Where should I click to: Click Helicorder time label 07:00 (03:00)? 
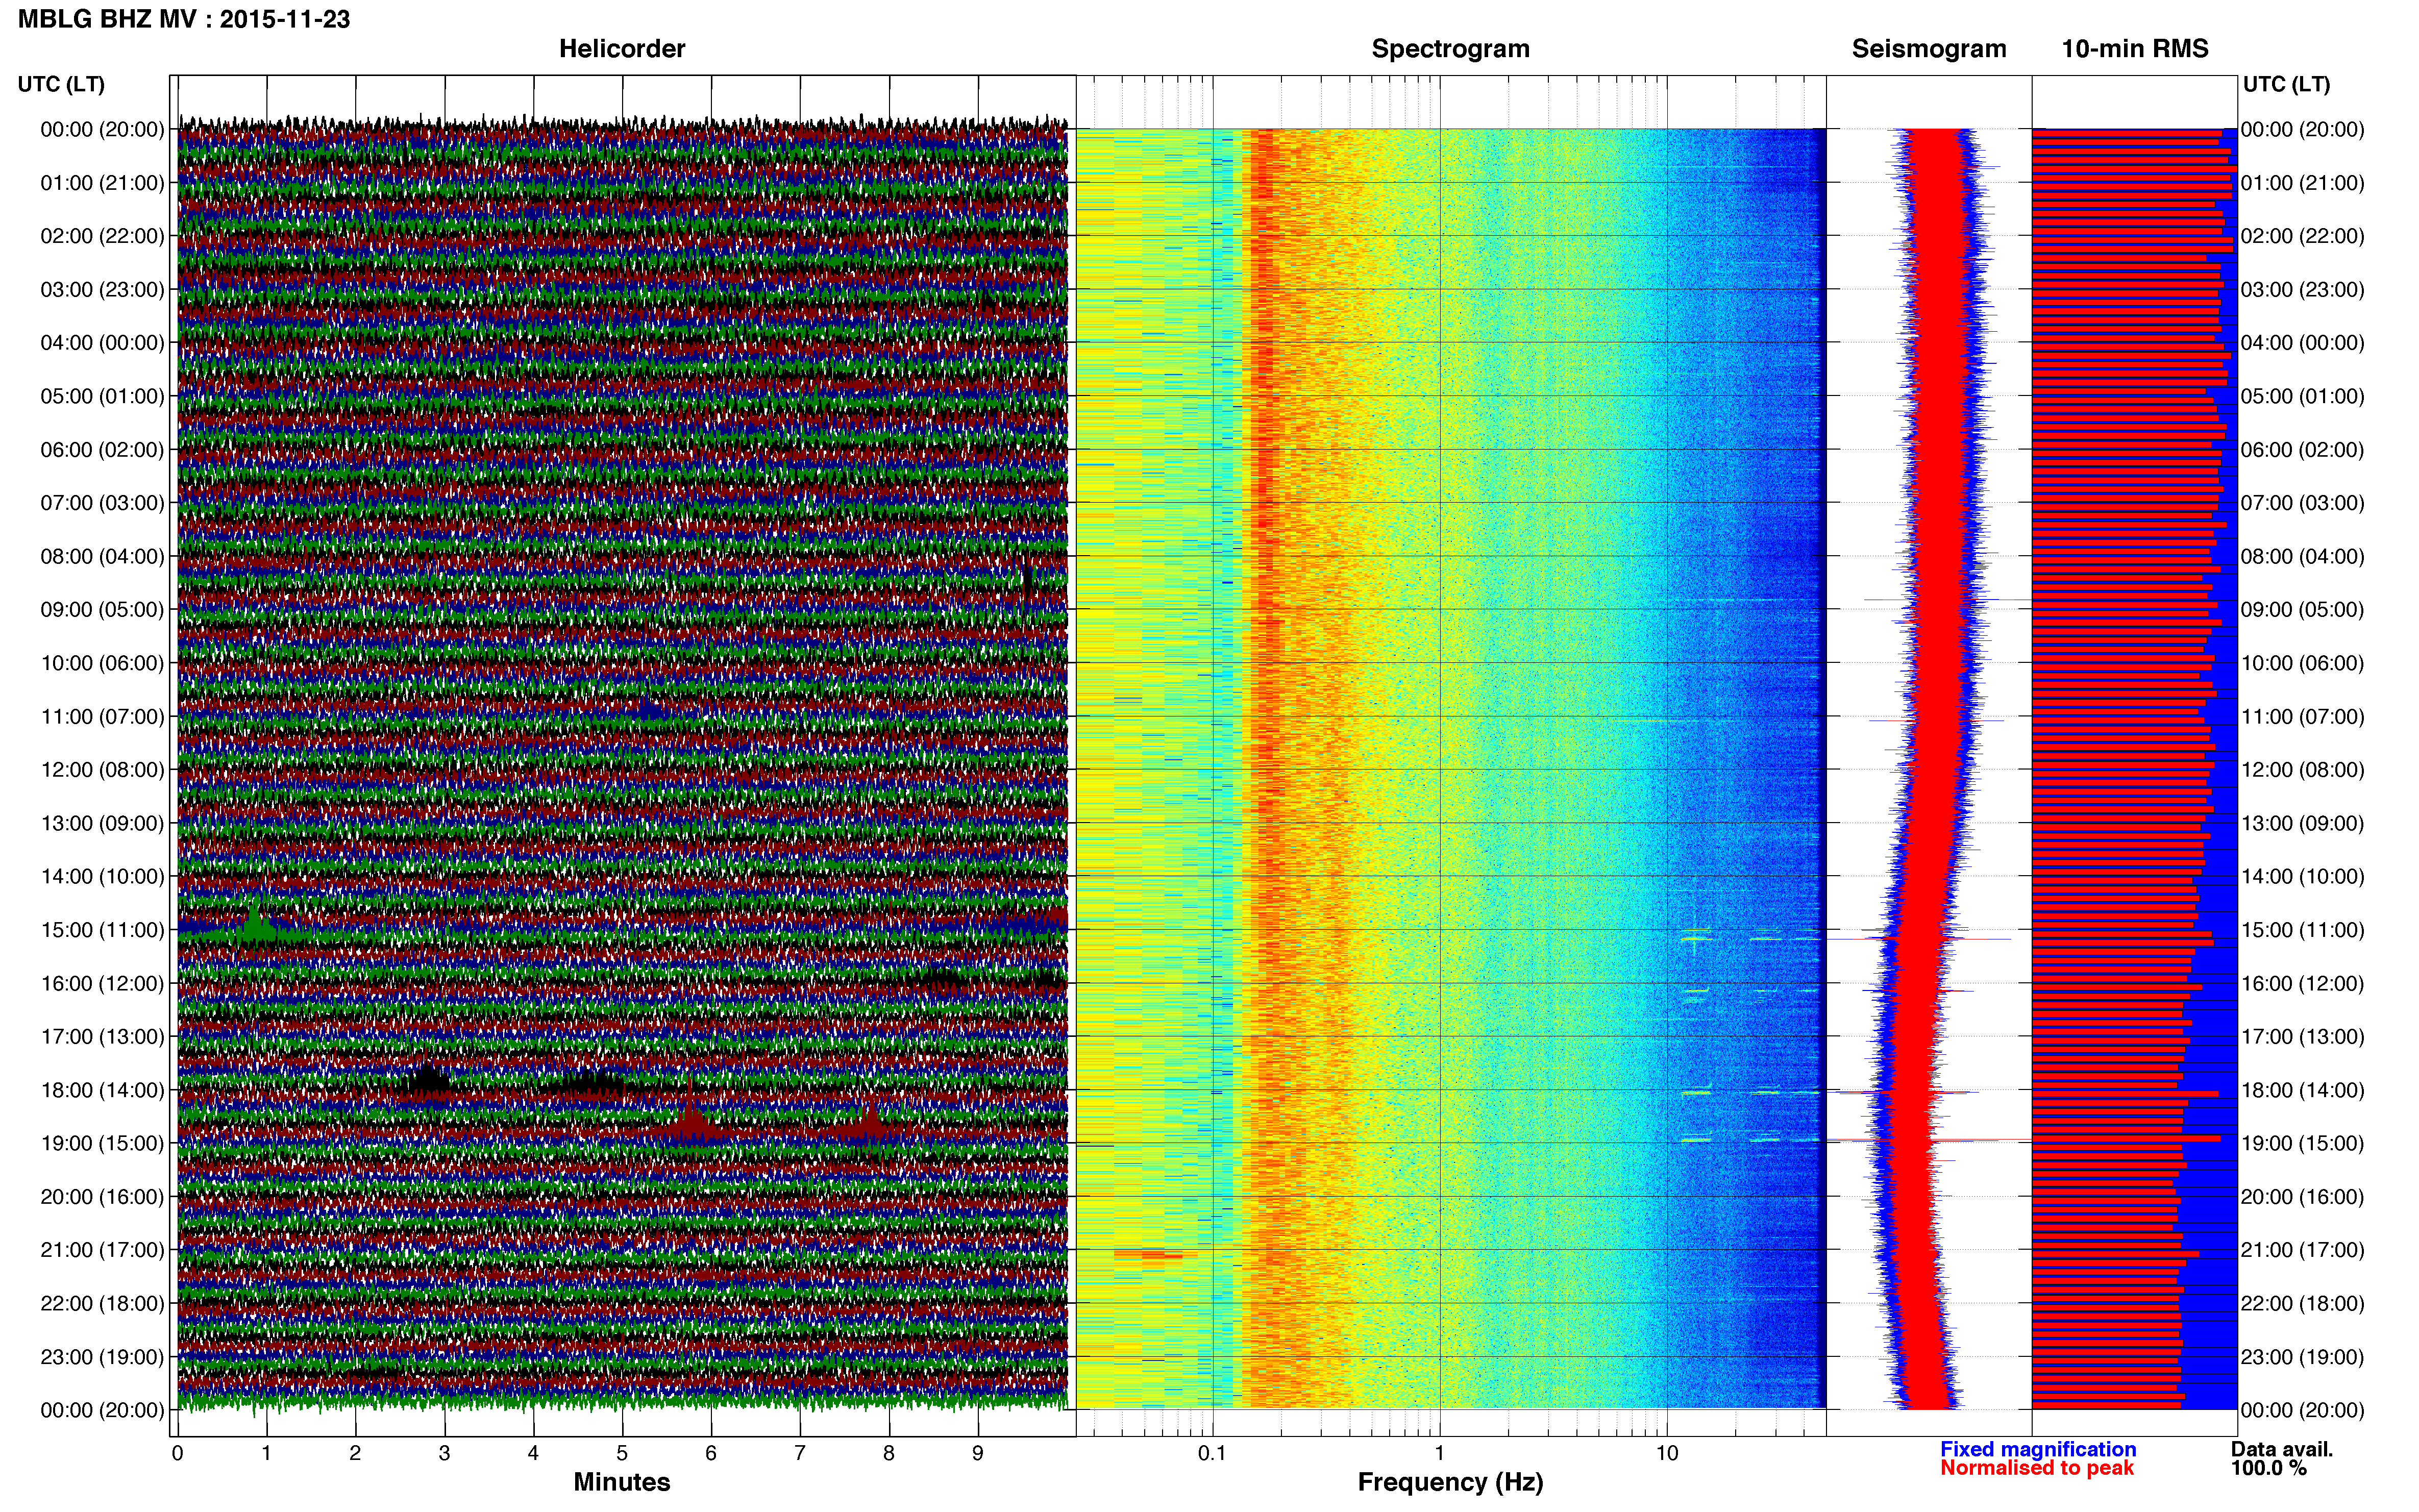tap(102, 503)
